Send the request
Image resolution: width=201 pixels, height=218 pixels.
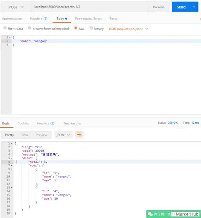coord(181,7)
